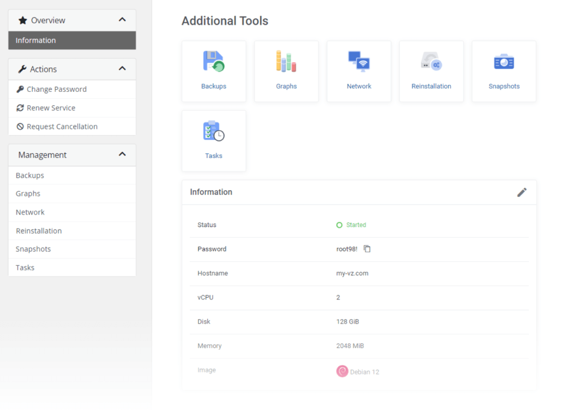Click the Debian 12 image text

coord(364,372)
